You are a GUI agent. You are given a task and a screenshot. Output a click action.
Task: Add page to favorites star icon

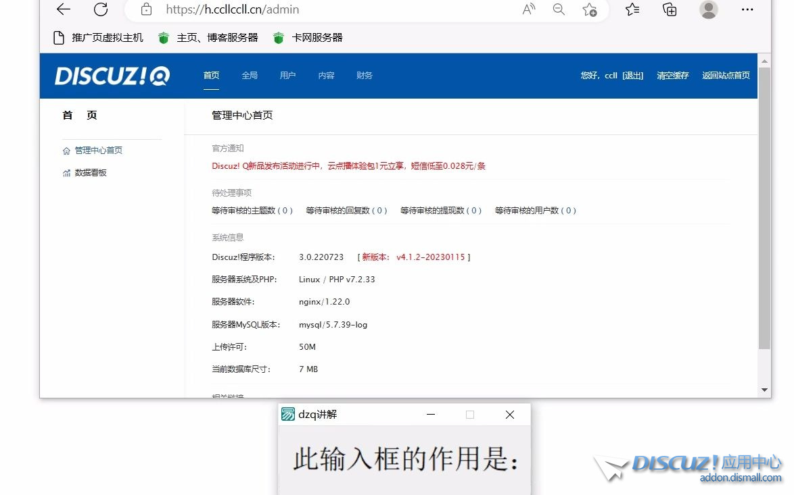point(589,9)
